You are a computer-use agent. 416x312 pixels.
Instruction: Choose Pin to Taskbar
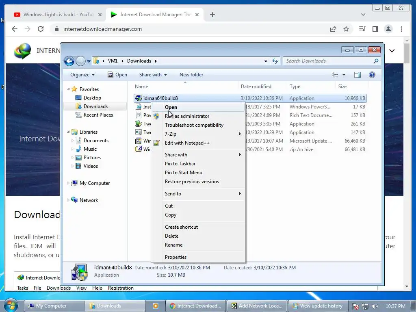[x=198, y=164]
